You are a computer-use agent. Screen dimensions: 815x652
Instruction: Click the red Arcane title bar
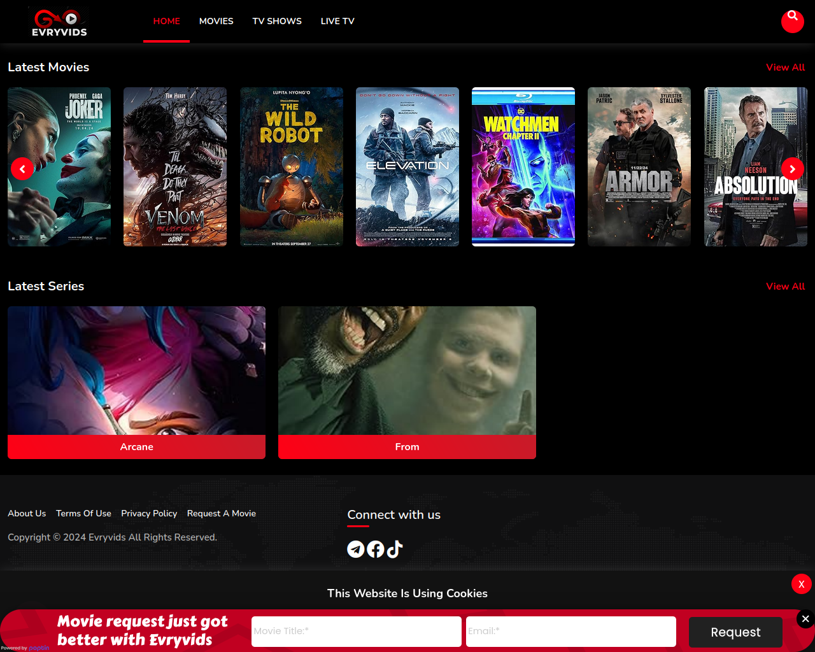tap(136, 447)
